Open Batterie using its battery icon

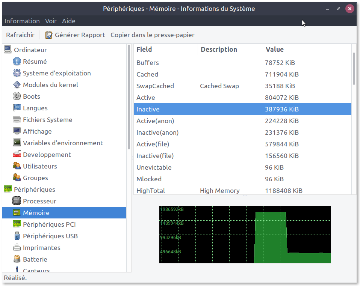click(x=17, y=259)
